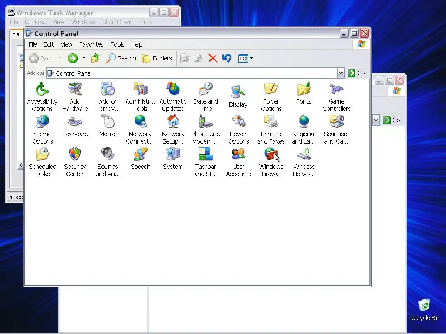Open Security Center icon

(75, 162)
